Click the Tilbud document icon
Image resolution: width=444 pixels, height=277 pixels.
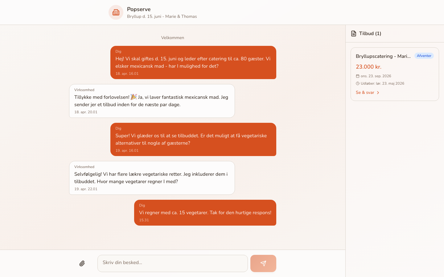pos(354,34)
